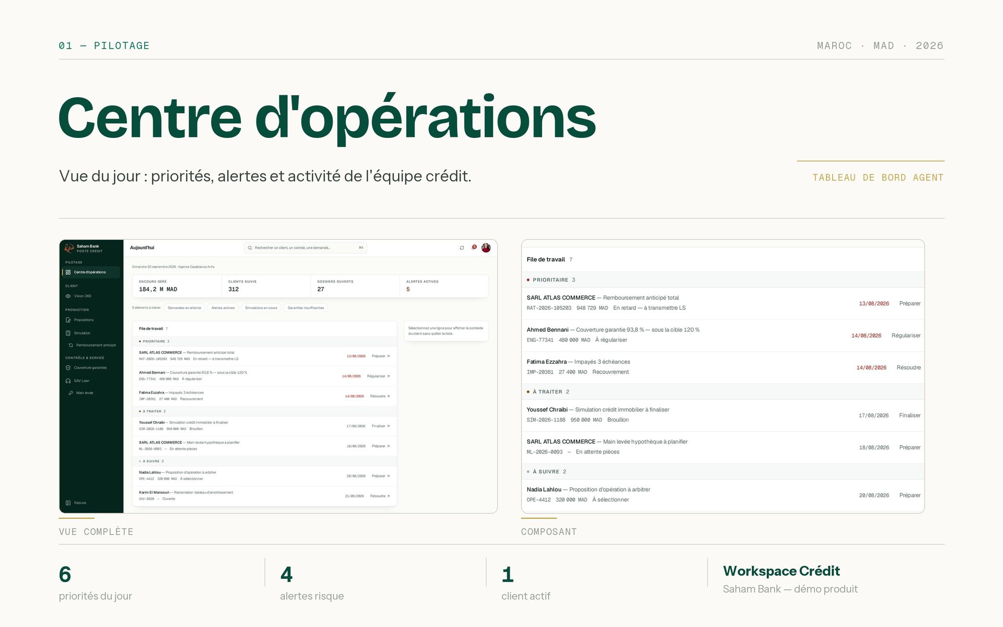Image resolution: width=1003 pixels, height=627 pixels.
Task: Collapse the À TRAITER group in the component view
Action: point(723,392)
